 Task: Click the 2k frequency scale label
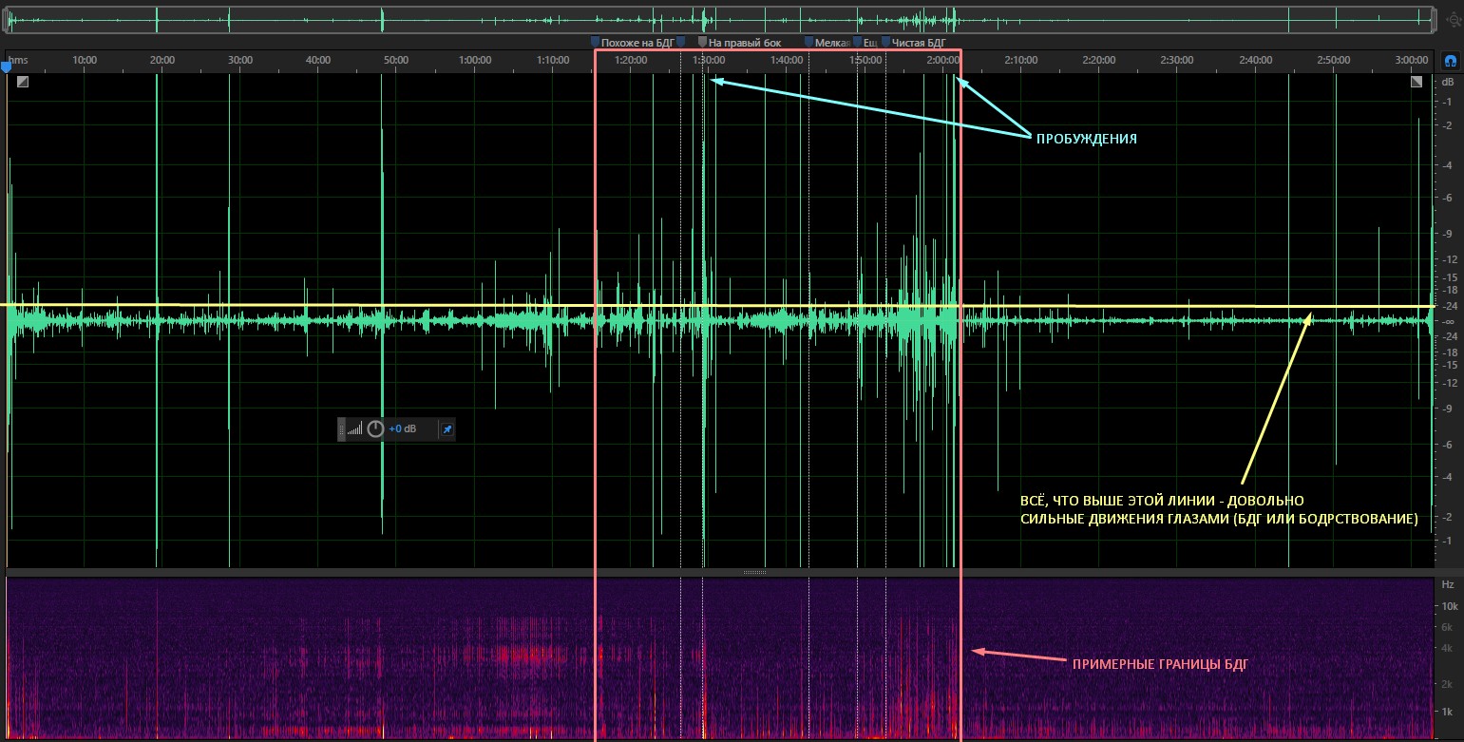tap(1447, 684)
